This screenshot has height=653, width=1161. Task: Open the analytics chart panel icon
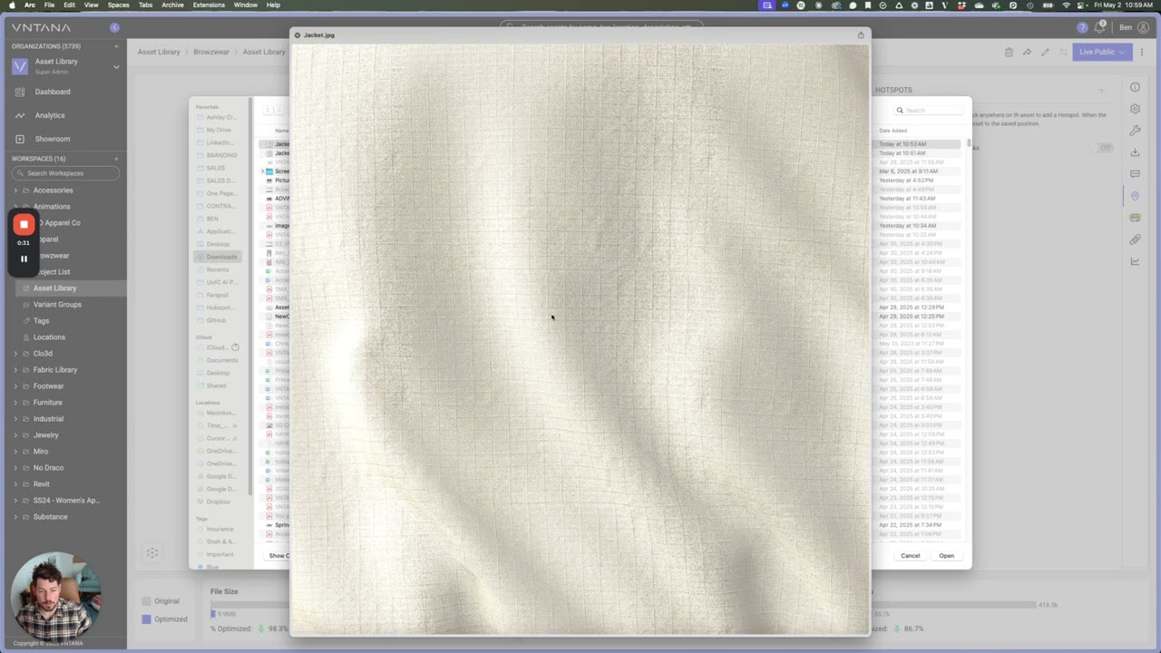[x=1135, y=261]
